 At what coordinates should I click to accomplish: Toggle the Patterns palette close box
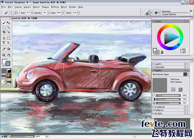pos(185,110)
